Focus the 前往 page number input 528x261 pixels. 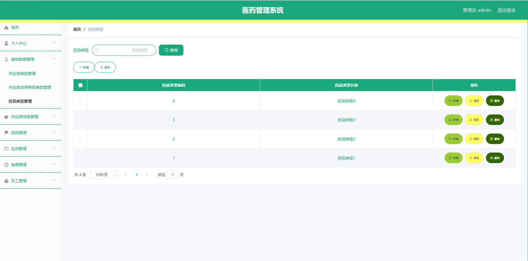coord(173,175)
